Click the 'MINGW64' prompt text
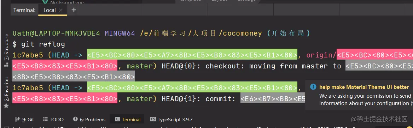413x128 pixels. (x=120, y=33)
